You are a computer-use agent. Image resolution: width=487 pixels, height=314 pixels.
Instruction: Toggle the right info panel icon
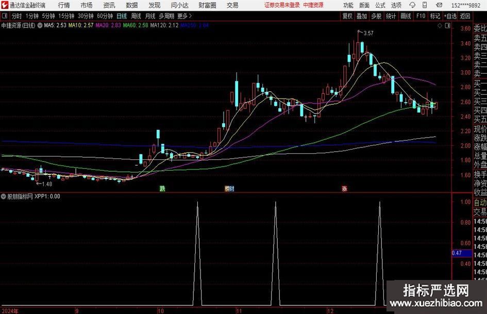447,26
